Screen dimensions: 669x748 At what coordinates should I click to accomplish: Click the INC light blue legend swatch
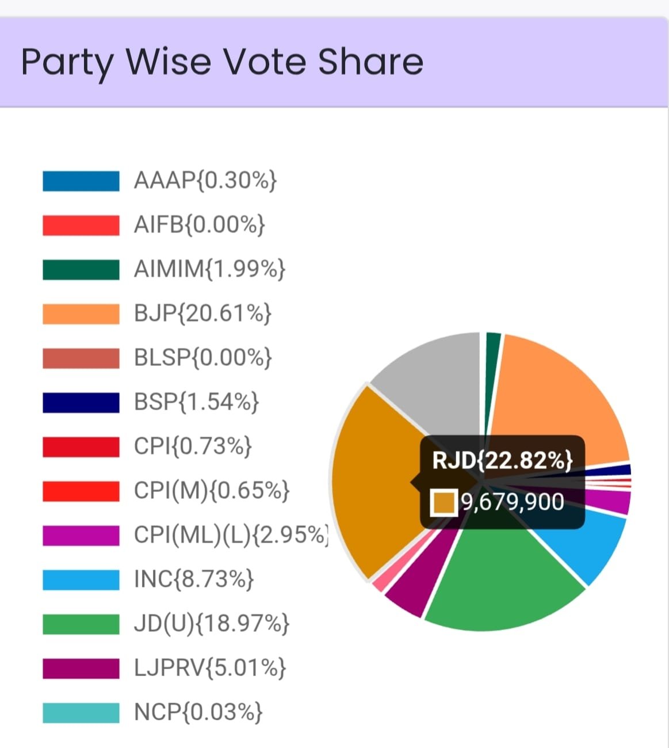click(81, 579)
